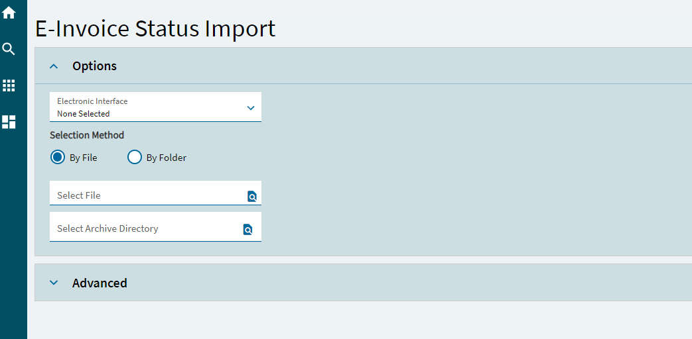Focus the Select File input field
The height and width of the screenshot is (339, 692).
[155, 193]
